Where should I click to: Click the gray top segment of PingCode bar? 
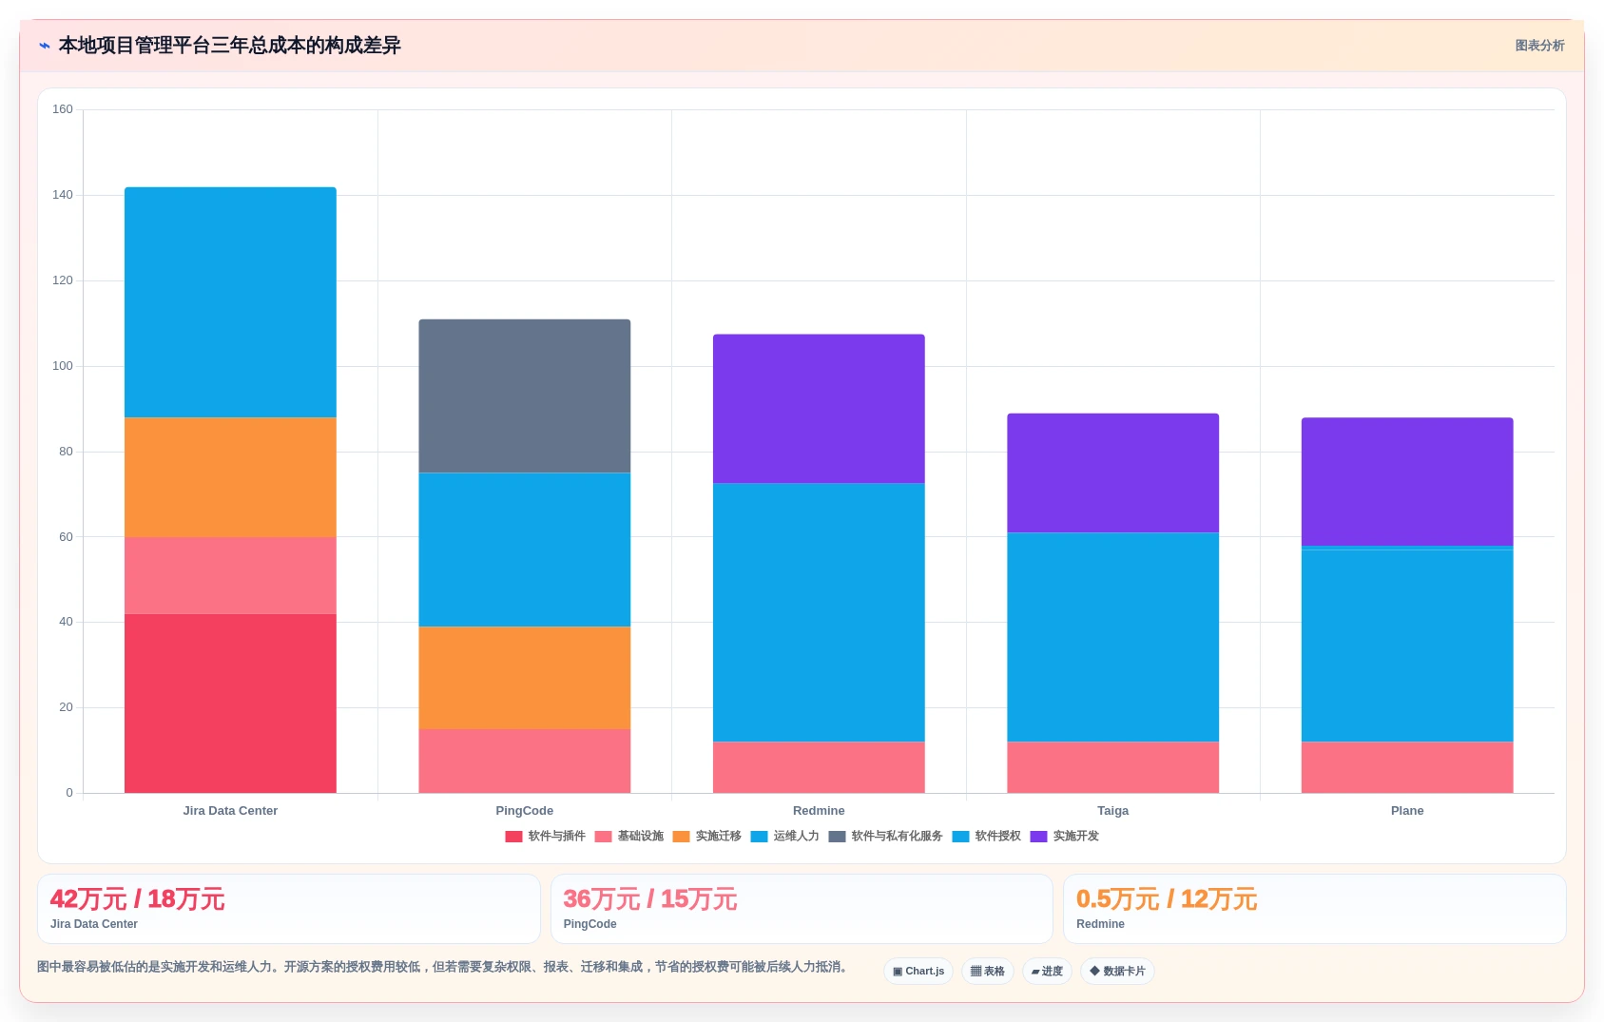525,396
